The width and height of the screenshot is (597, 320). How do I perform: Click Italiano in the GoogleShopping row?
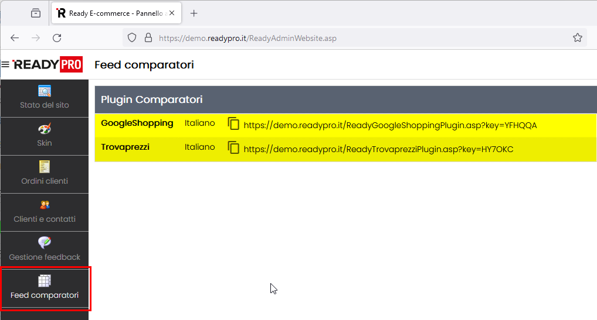pyautogui.click(x=199, y=123)
